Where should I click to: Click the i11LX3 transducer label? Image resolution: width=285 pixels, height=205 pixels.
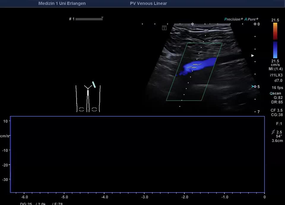(276, 75)
